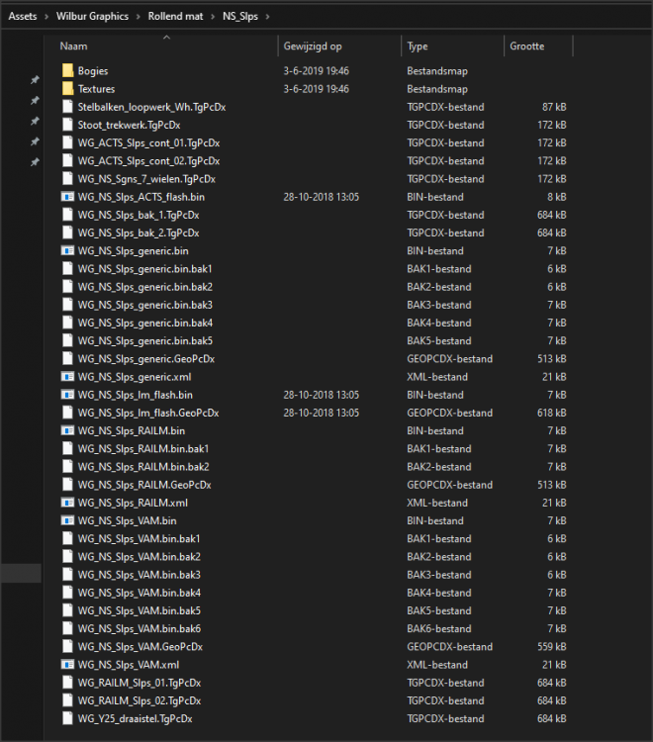Click the Bogies folder icon

tap(67, 71)
